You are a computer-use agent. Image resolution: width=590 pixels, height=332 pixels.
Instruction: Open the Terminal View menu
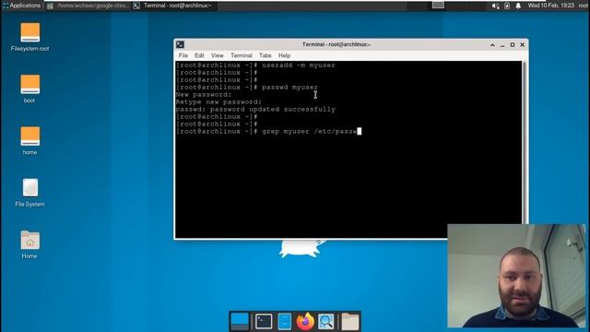pyautogui.click(x=218, y=55)
